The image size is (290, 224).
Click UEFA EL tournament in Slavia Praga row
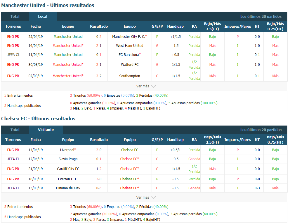pos(13,159)
